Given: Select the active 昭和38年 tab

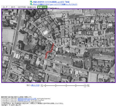Looking at the screenshot, I should coord(42,7).
